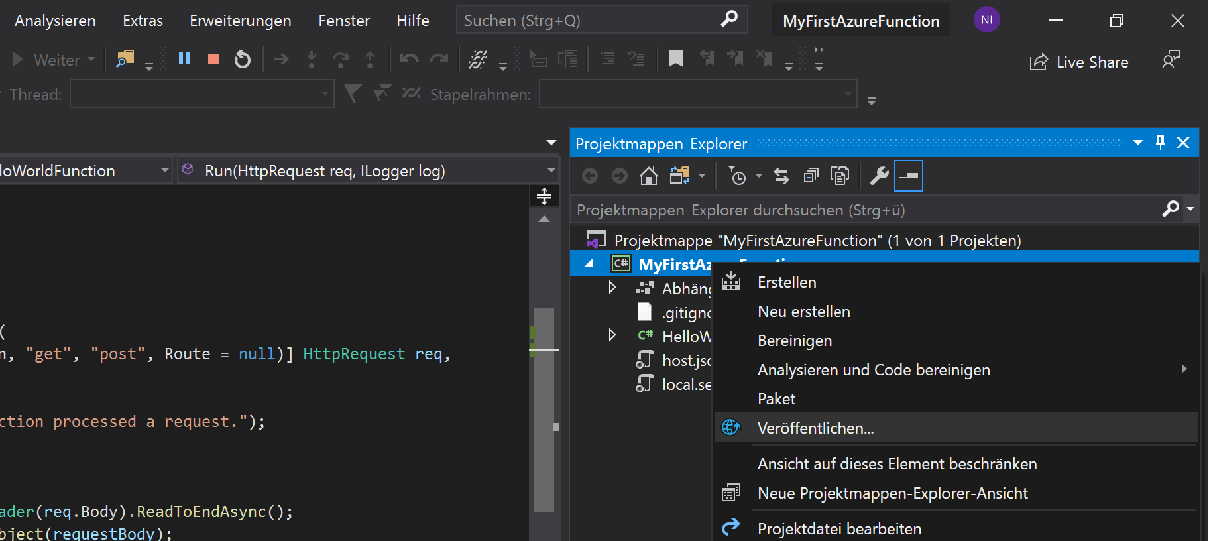Stop debugging with the red square icon
The width and height of the screenshot is (1209, 541).
[213, 60]
